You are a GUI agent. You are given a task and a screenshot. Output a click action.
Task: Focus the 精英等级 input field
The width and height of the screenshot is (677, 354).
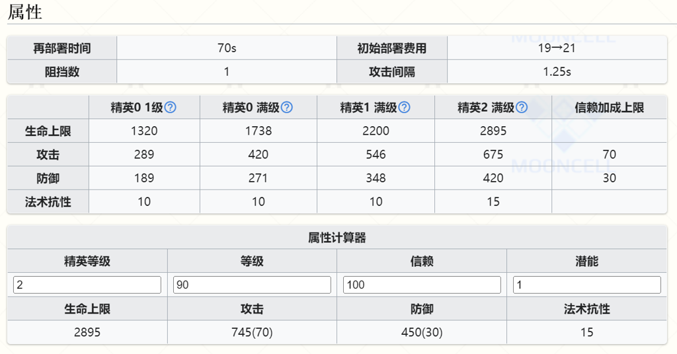tap(87, 285)
